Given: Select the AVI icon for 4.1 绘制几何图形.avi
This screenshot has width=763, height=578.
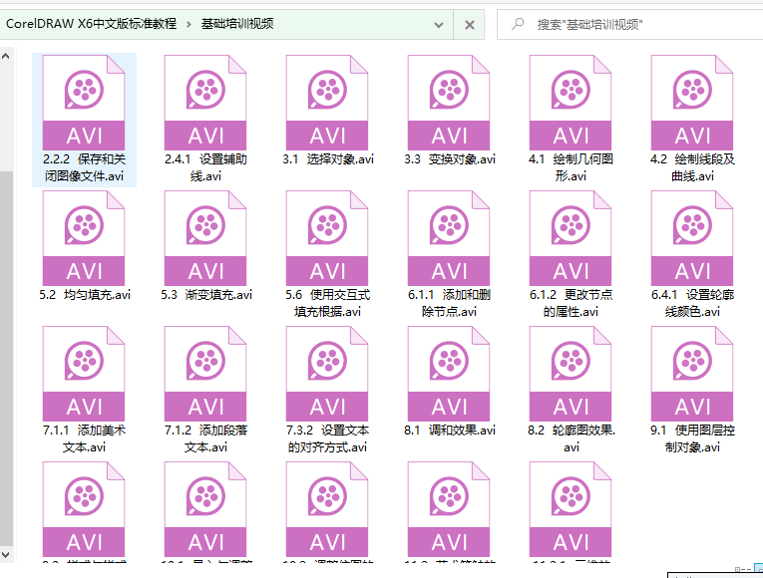Looking at the screenshot, I should pyautogui.click(x=571, y=103).
